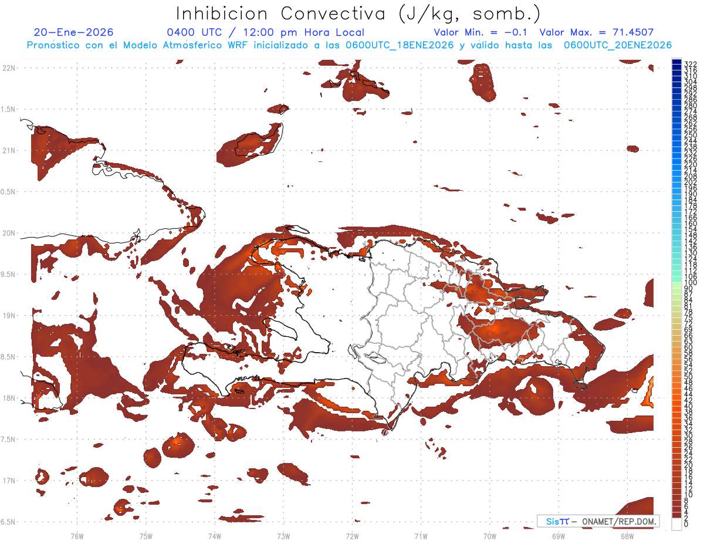Click the 70W longitude label
The image size is (704, 544).
490,536
